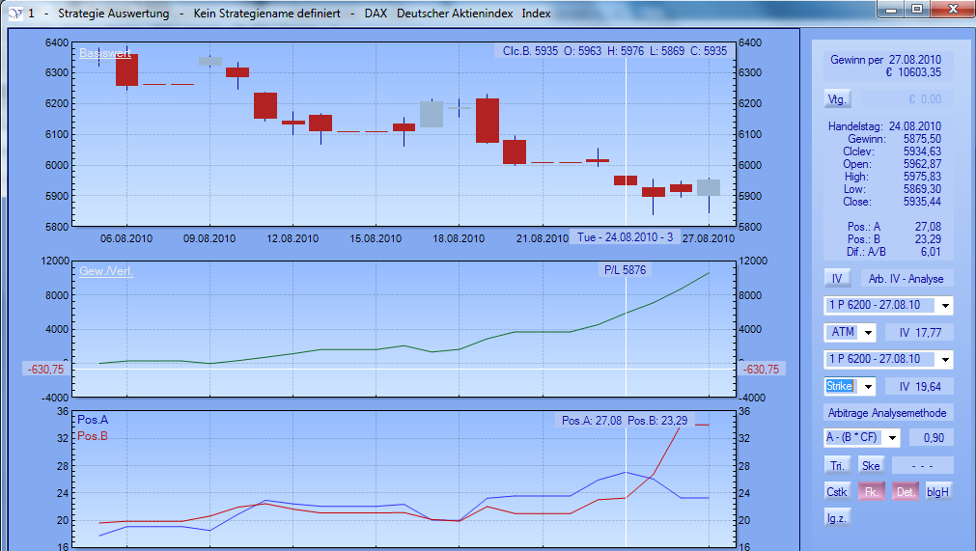
Task: Toggle the lg.z. button
Action: tap(837, 516)
